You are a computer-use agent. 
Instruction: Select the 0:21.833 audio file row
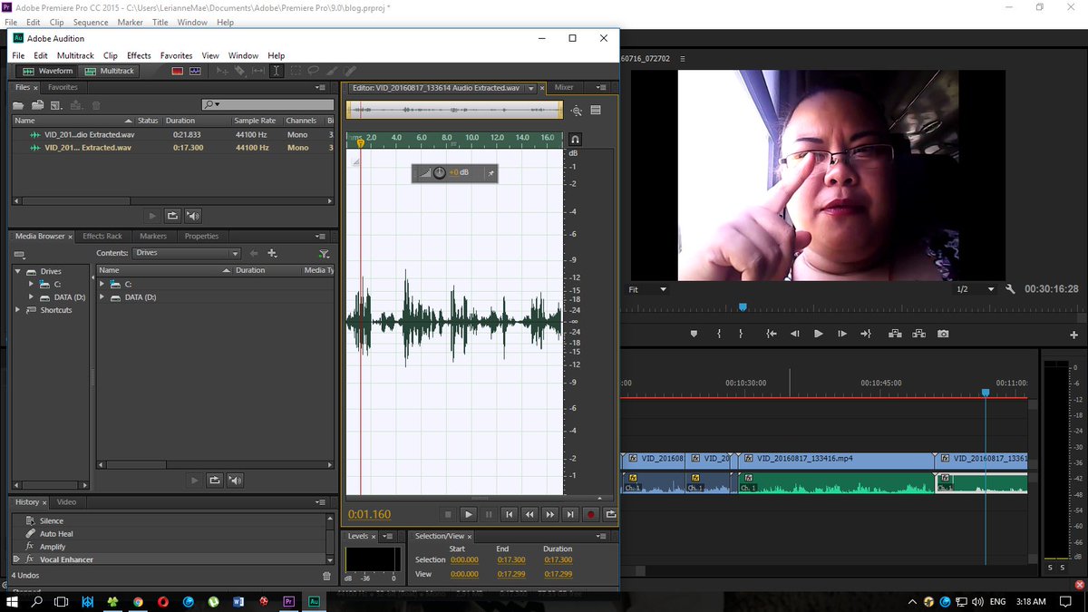172,134
